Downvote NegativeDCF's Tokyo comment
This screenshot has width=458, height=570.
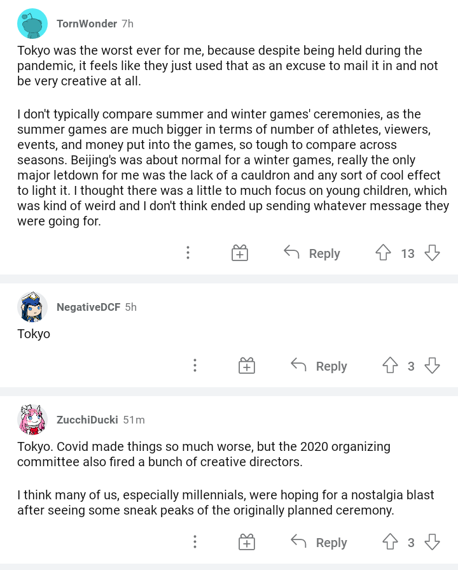[x=433, y=366]
